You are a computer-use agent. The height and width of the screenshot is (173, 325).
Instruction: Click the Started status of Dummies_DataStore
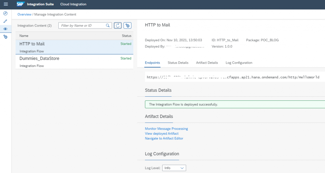click(126, 58)
